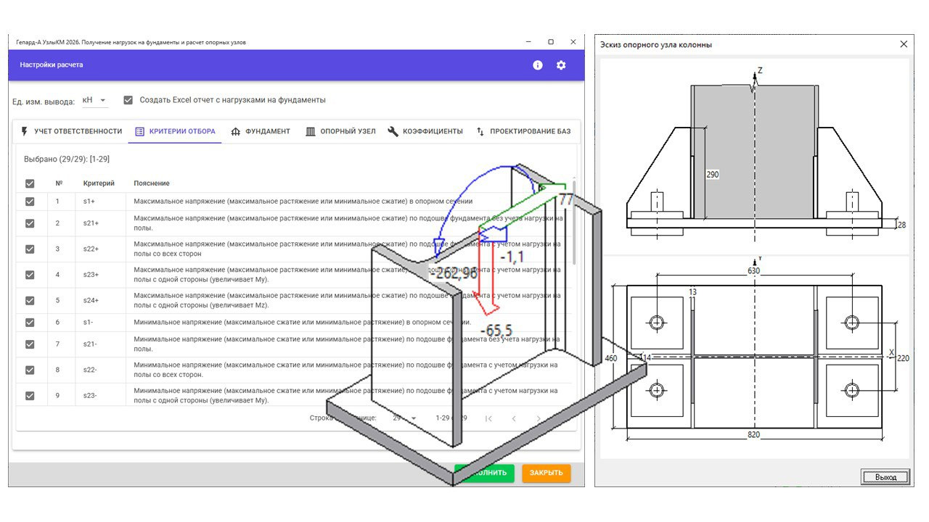Go to first page of criteria table
The width and height of the screenshot is (929, 522).
click(488, 418)
